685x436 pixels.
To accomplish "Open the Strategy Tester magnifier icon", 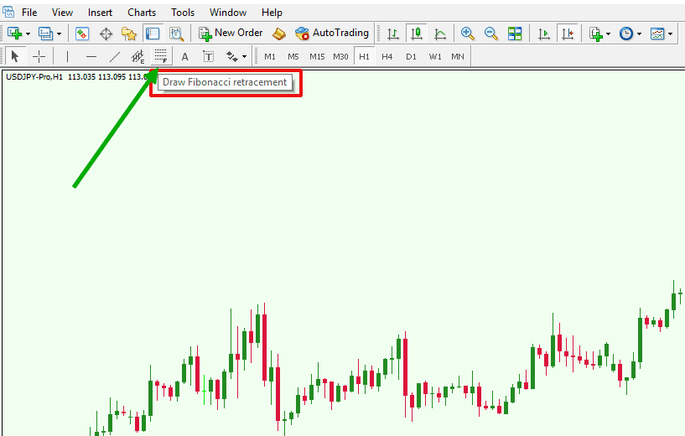I will click(177, 34).
